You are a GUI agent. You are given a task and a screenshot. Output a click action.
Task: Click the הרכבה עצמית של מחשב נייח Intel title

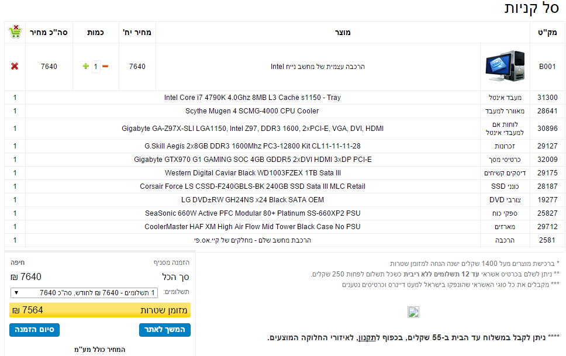point(317,67)
